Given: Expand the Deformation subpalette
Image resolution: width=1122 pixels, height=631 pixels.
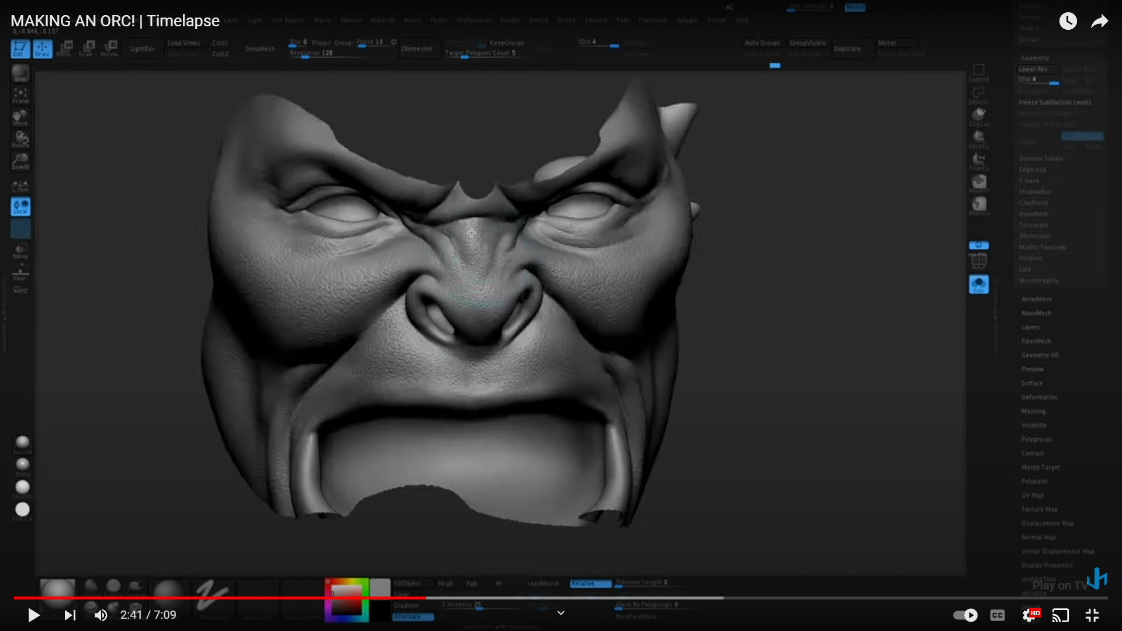Looking at the screenshot, I should coord(1039,397).
